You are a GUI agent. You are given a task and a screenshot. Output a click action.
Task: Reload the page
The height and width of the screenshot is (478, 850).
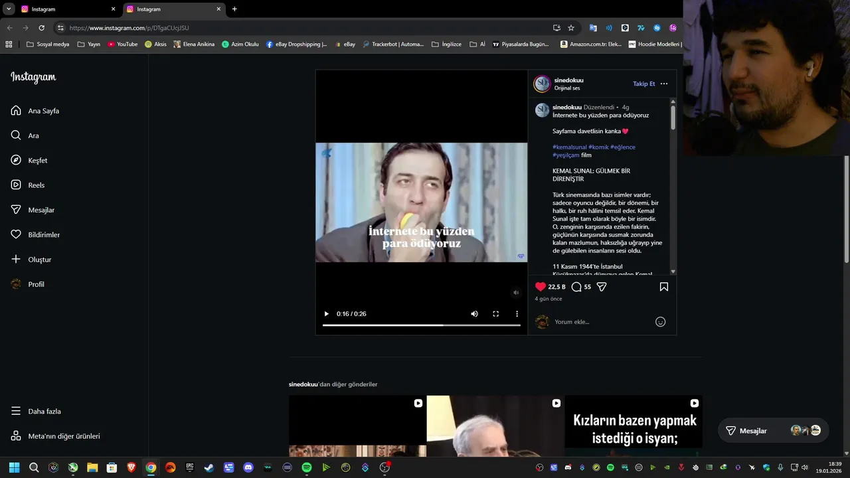(41, 28)
